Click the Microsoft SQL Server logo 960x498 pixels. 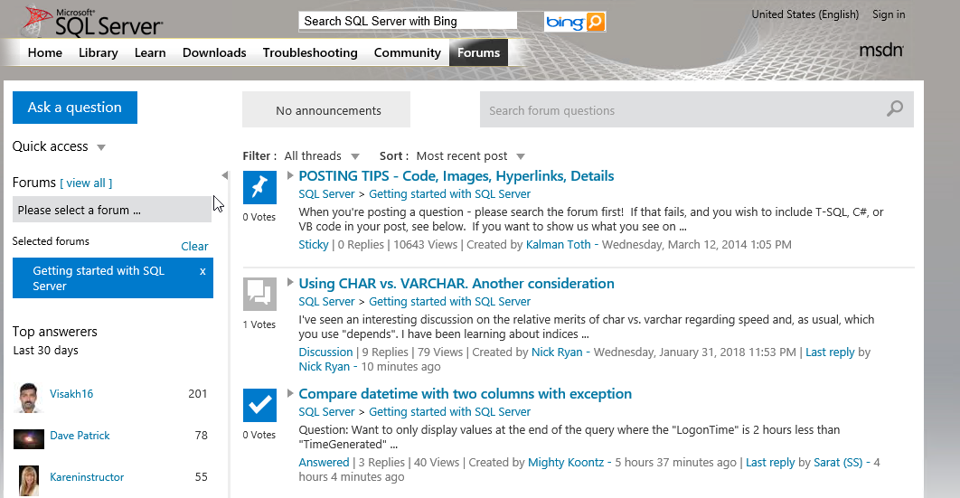click(x=94, y=22)
